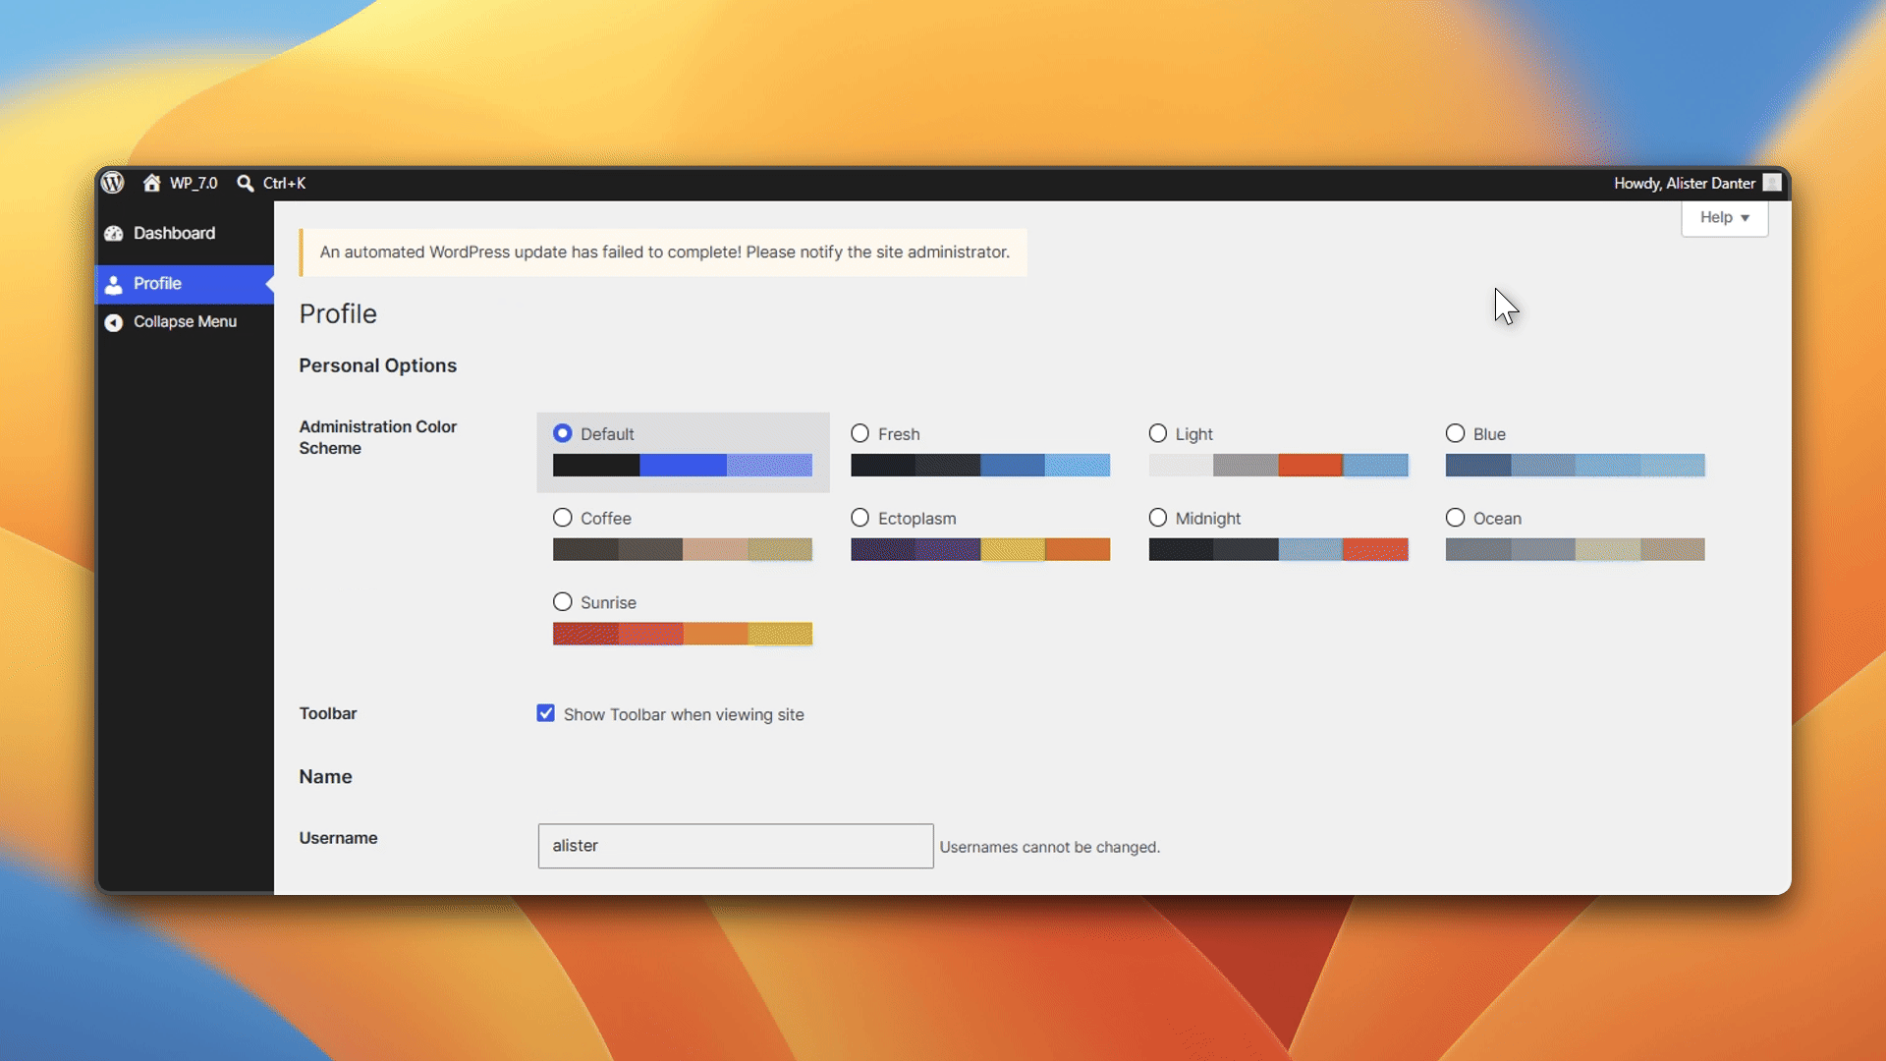This screenshot has height=1061, width=1886.
Task: Click the Dashboard gauge icon
Action: click(114, 234)
